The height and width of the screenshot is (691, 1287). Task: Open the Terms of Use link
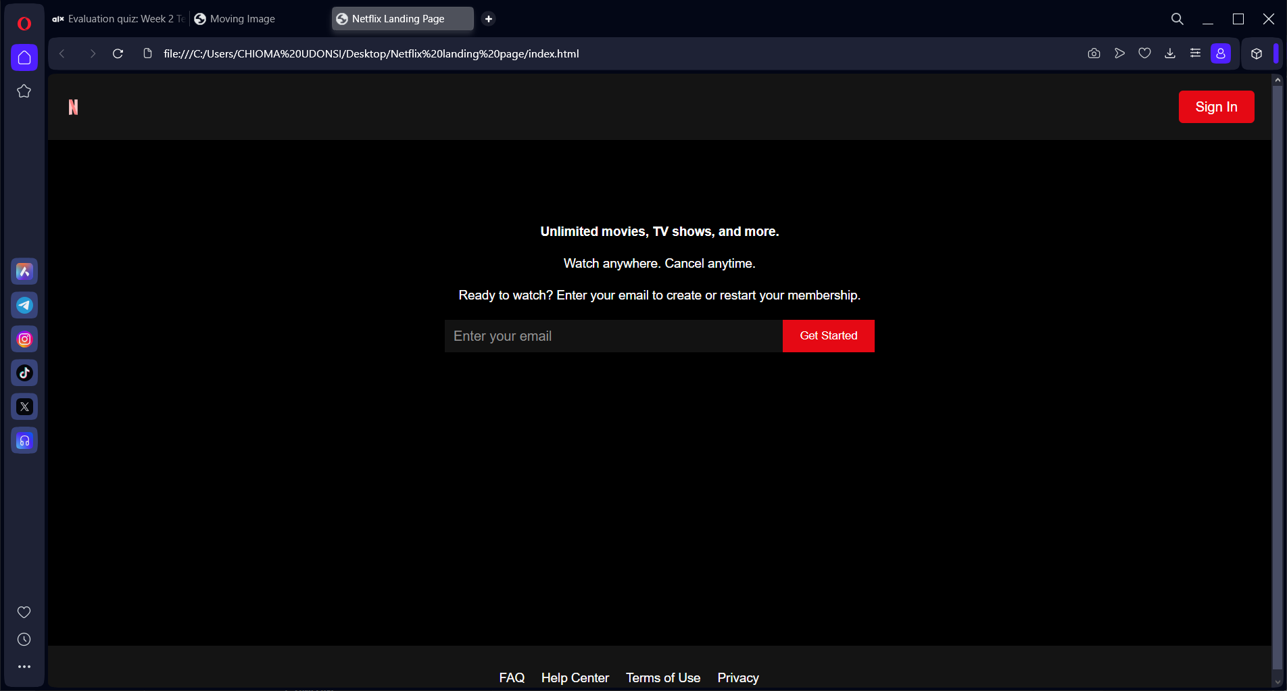pyautogui.click(x=663, y=677)
